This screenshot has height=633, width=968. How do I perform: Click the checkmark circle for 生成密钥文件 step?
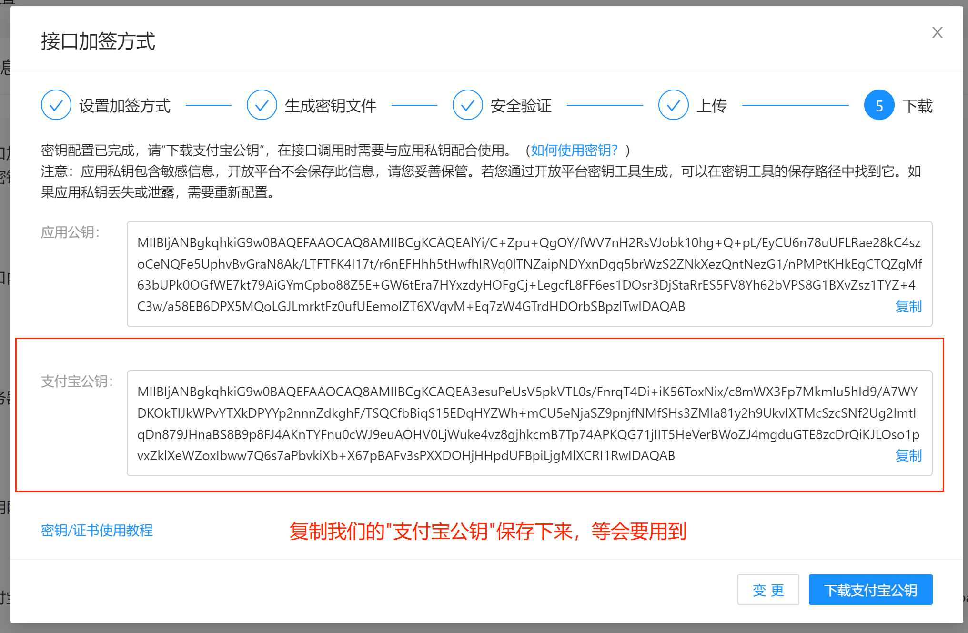pos(262,105)
